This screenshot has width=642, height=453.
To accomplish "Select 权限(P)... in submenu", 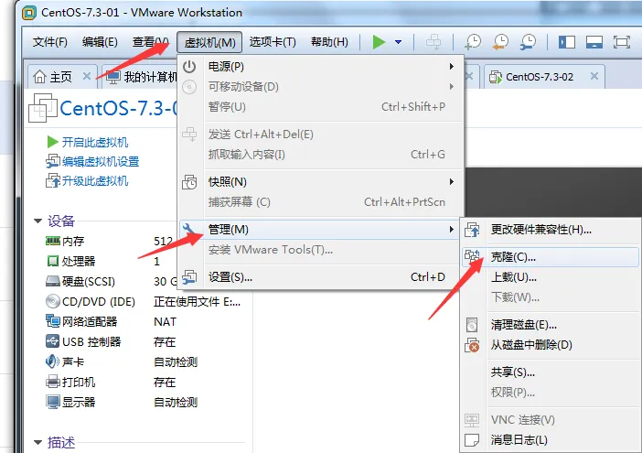I will tap(551, 393).
